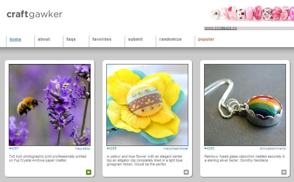Click the WWW.CCCBEADS.CN ad link
Screen dimensions: 294x182
(x=221, y=28)
